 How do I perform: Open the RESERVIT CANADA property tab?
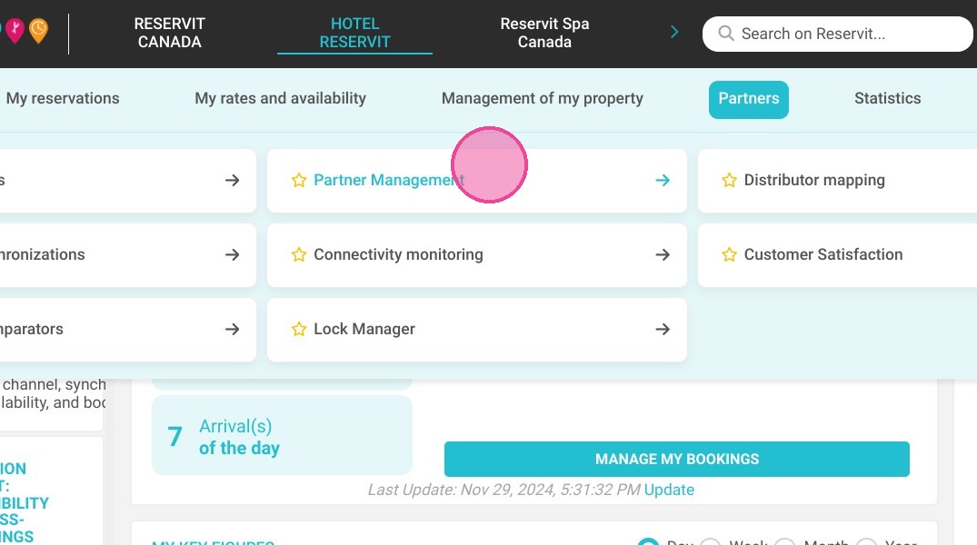point(169,33)
